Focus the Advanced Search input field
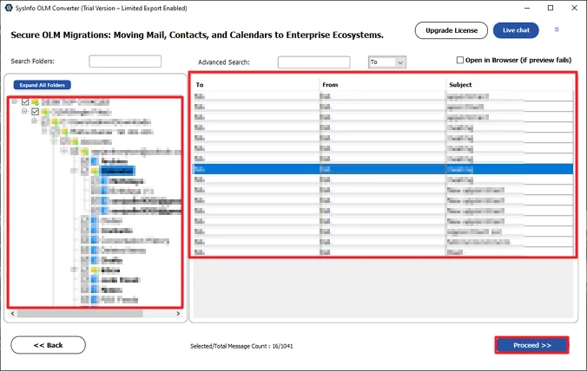 point(313,62)
